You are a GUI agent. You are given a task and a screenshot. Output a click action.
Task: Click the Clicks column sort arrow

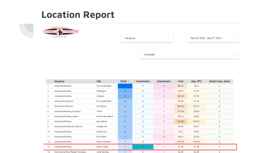(x=129, y=81)
